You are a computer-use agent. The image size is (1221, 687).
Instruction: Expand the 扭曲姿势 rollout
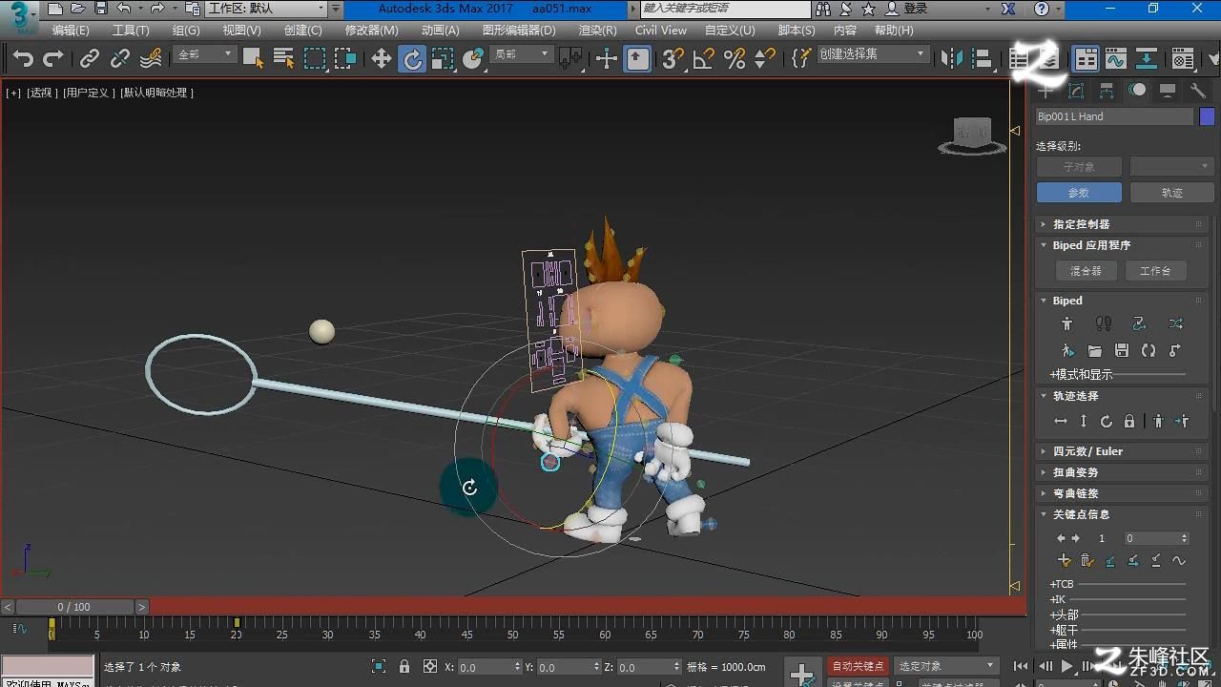coord(1123,472)
